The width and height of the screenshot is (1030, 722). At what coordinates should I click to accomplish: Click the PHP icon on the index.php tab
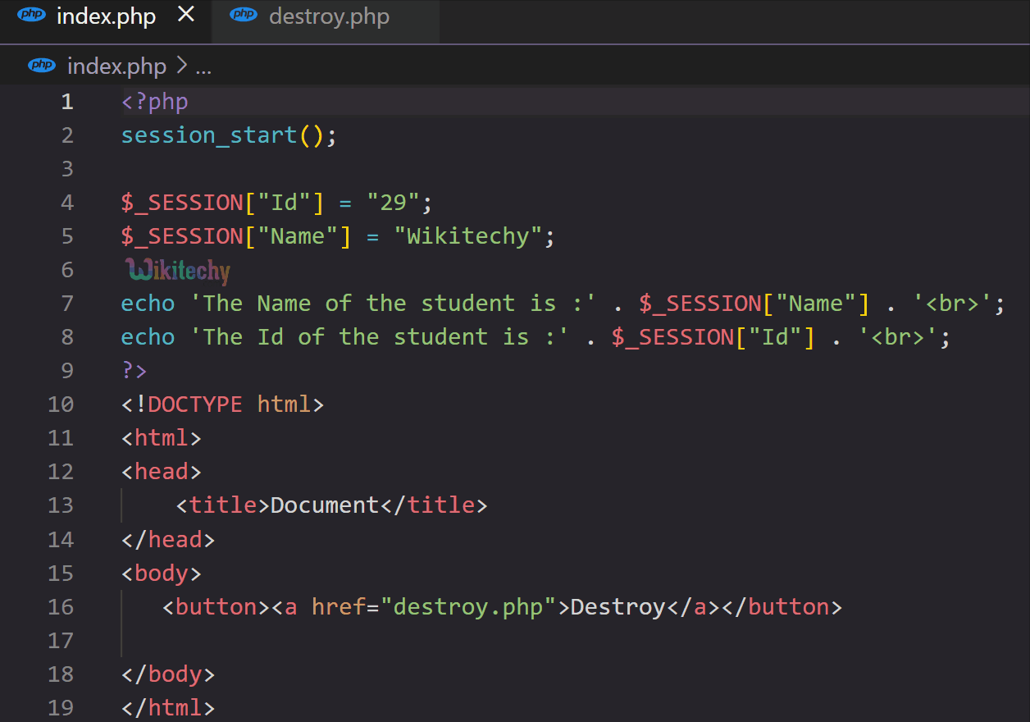tap(31, 15)
